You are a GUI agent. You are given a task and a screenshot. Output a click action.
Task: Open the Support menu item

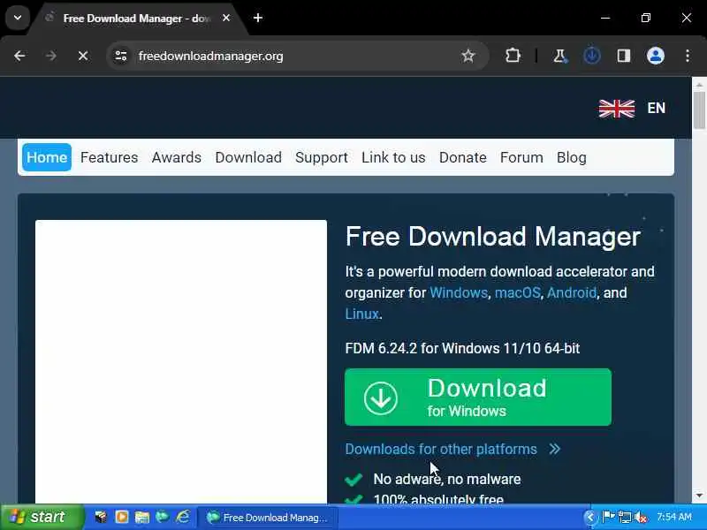322,157
